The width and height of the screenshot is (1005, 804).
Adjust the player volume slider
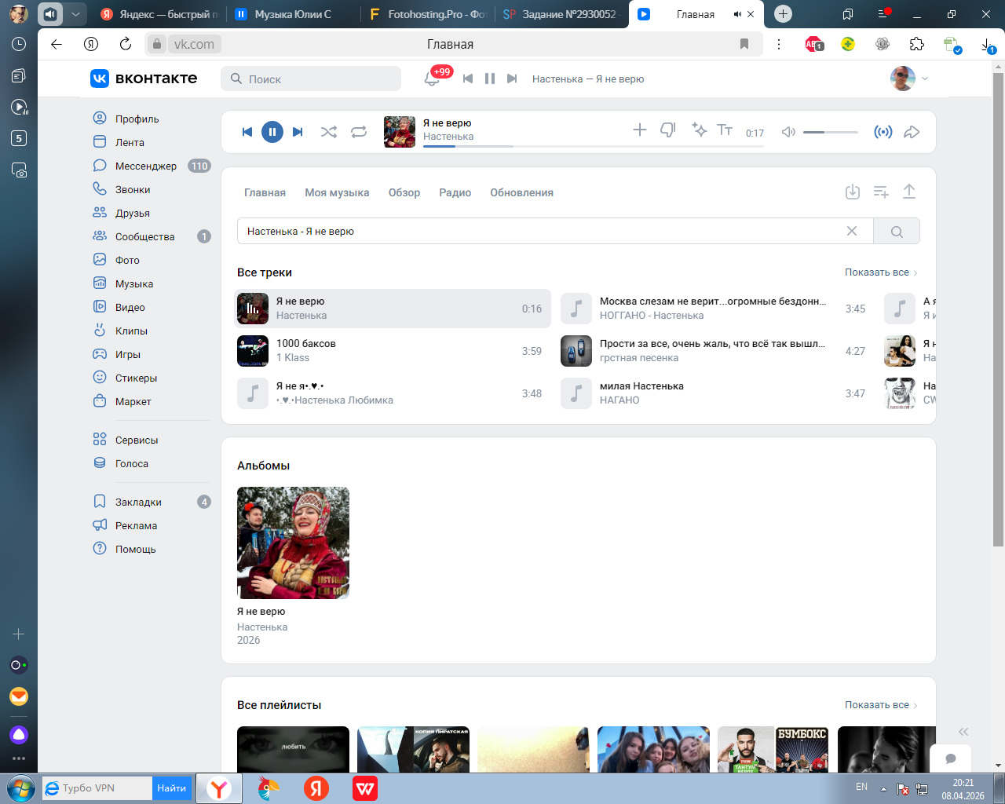(x=830, y=132)
